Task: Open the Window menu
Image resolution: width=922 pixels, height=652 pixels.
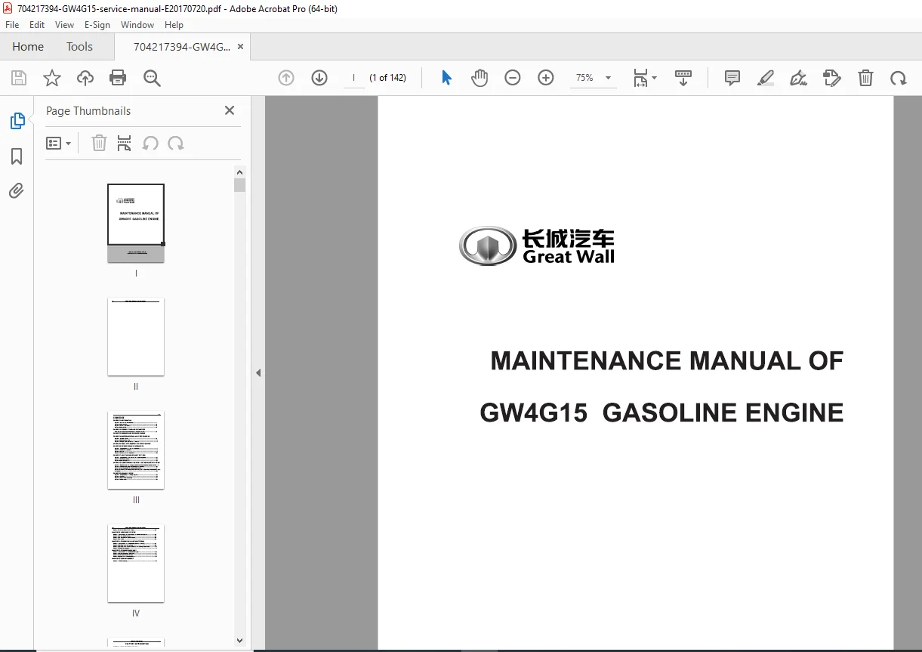Action: point(137,25)
